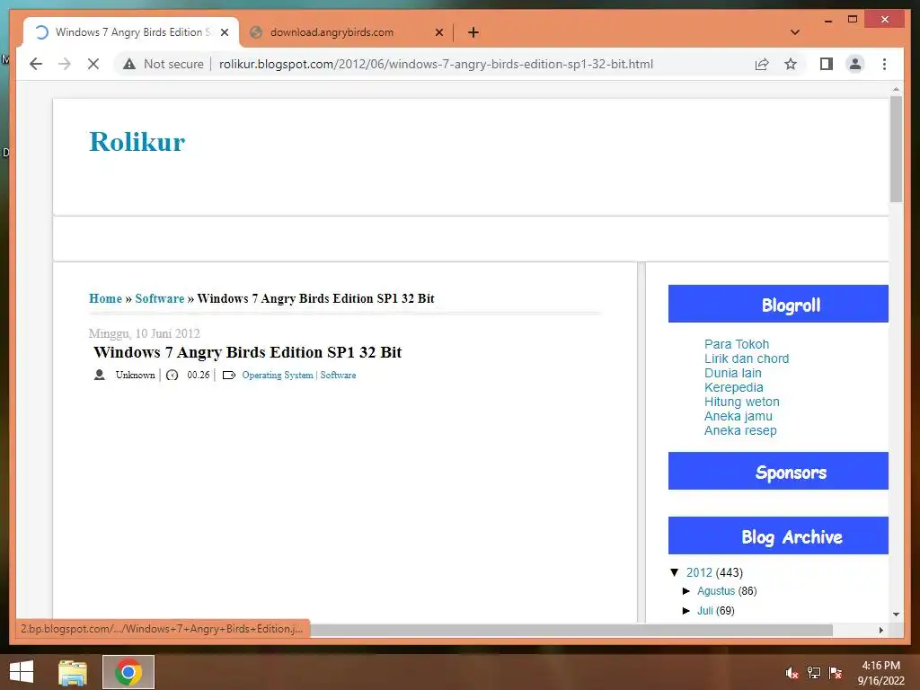Open the Hitung weton link

click(x=741, y=402)
